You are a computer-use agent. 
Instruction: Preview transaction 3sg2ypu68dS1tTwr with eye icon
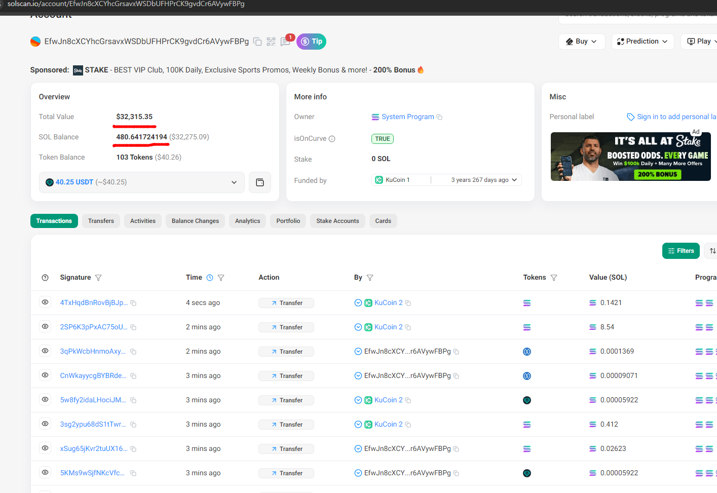45,424
